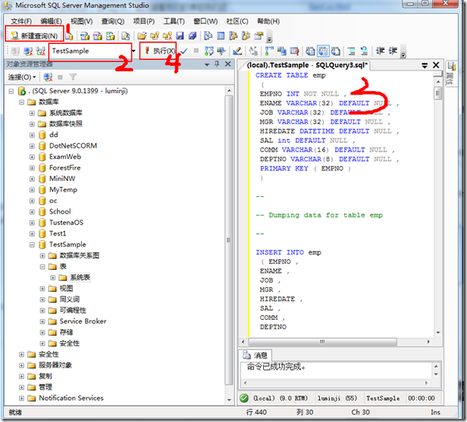Decrease indent of the selected lines
The height and width of the screenshot is (422, 467).
coord(380,52)
